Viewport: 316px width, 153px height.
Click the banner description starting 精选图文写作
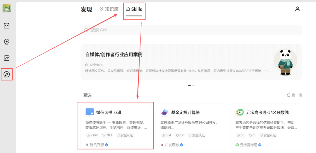(x=178, y=71)
